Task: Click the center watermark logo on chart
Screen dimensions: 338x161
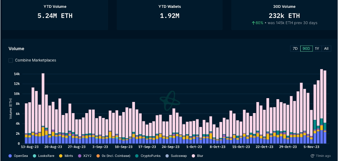Action: pos(168,100)
